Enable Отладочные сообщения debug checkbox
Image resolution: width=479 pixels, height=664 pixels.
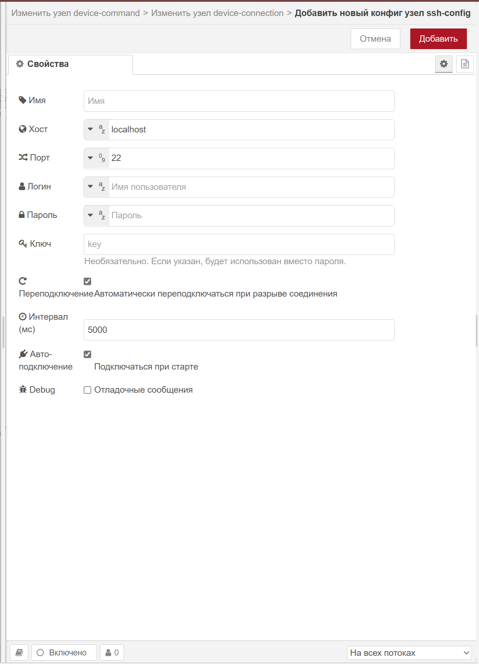coord(88,390)
